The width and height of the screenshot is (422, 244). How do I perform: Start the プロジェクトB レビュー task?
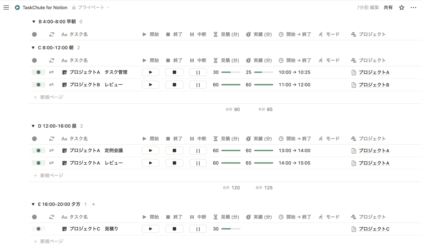click(x=151, y=84)
